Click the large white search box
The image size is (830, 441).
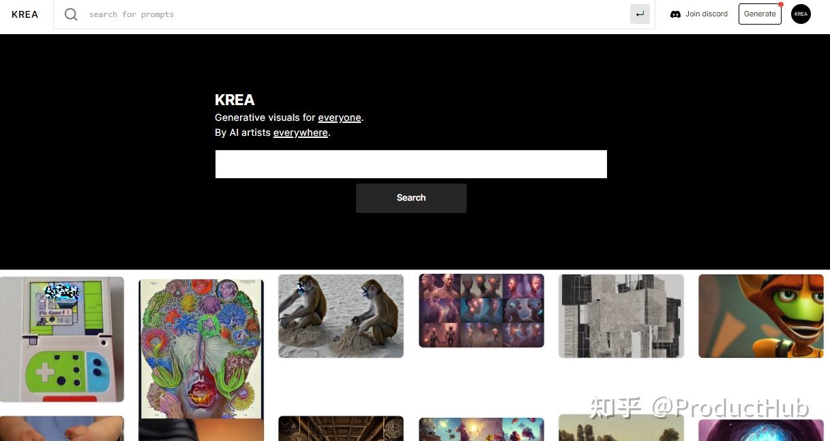(x=411, y=165)
